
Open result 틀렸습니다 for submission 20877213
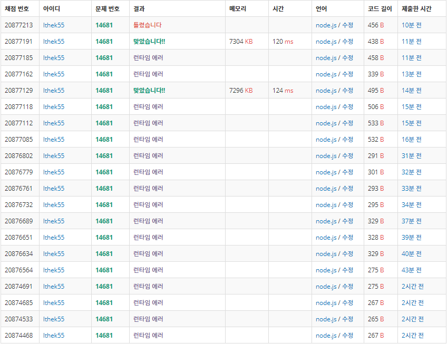[148, 25]
